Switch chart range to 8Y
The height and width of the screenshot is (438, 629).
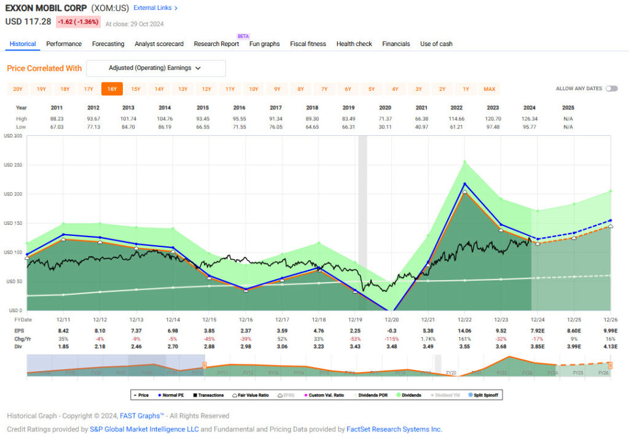301,89
